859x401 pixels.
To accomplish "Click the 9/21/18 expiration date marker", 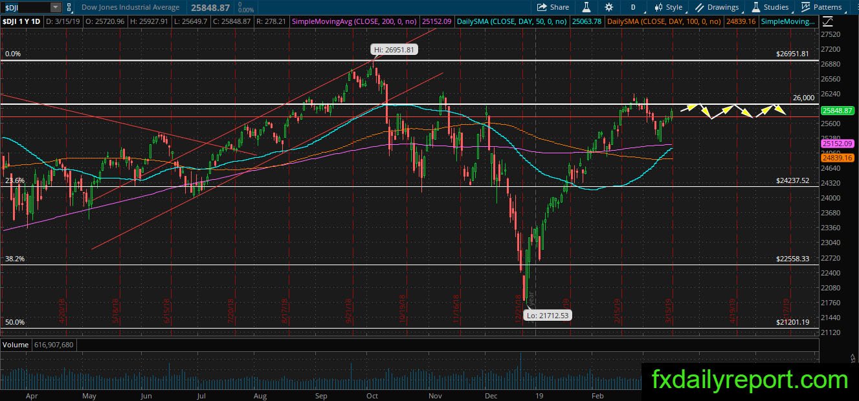I will pos(348,310).
